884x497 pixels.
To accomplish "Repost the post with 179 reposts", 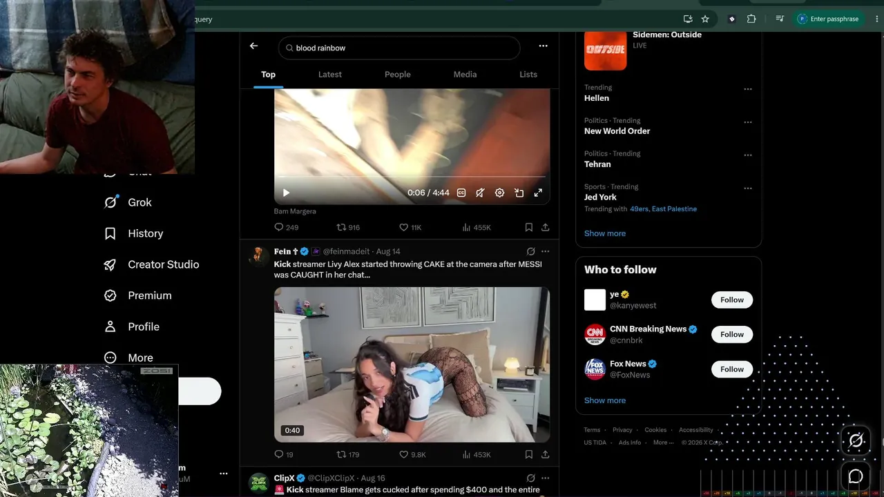I will pos(348,454).
